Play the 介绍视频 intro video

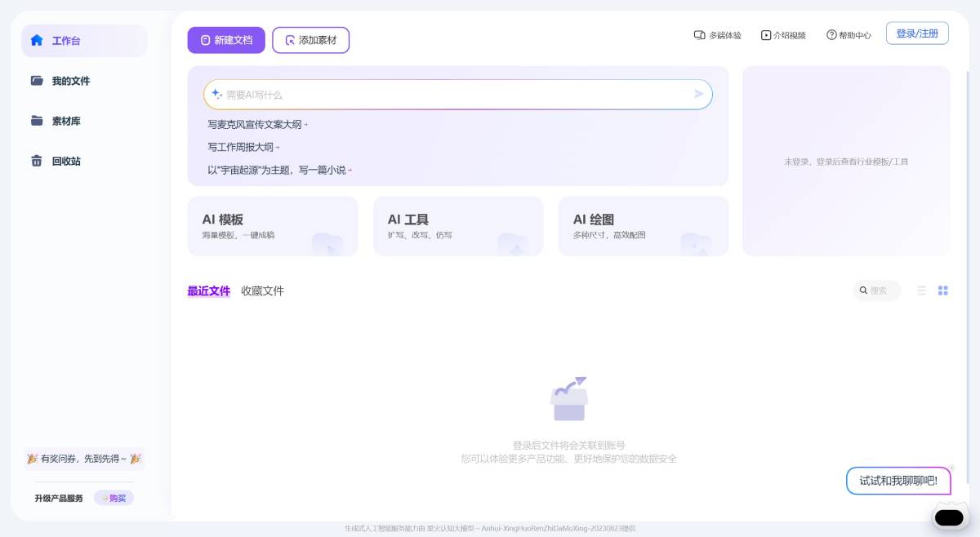(765, 35)
